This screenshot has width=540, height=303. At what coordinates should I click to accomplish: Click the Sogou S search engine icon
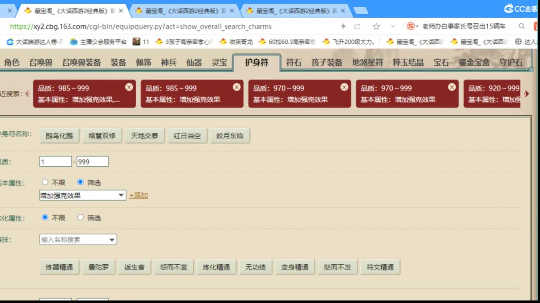tap(410, 26)
